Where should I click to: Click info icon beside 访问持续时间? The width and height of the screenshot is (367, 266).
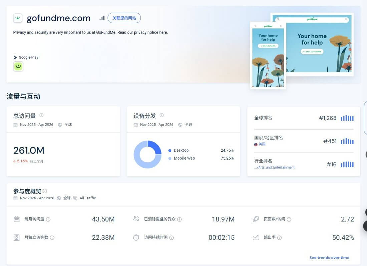pos(171,238)
